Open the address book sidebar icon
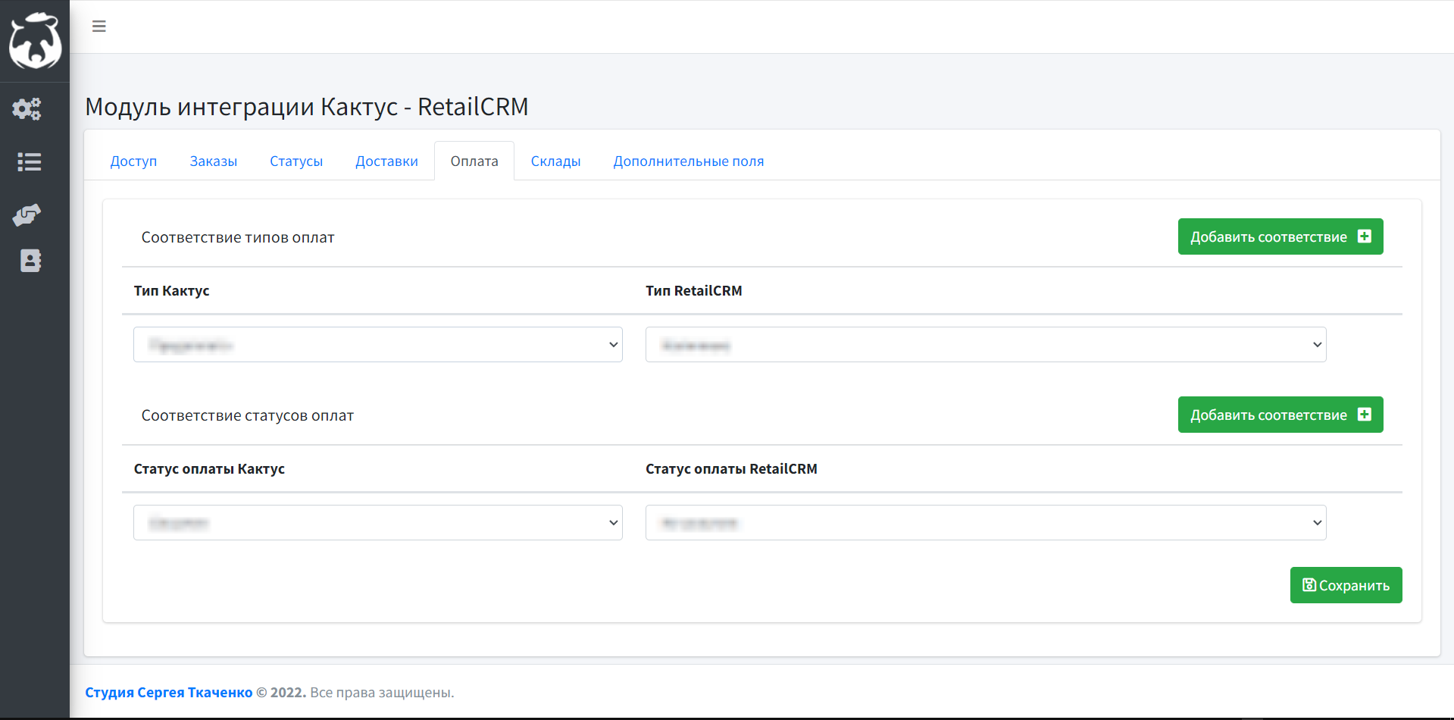 pyautogui.click(x=30, y=261)
